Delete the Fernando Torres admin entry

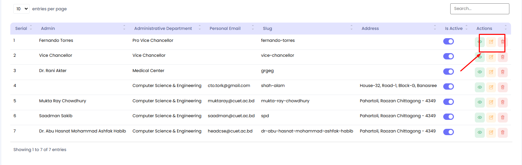pyautogui.click(x=502, y=42)
